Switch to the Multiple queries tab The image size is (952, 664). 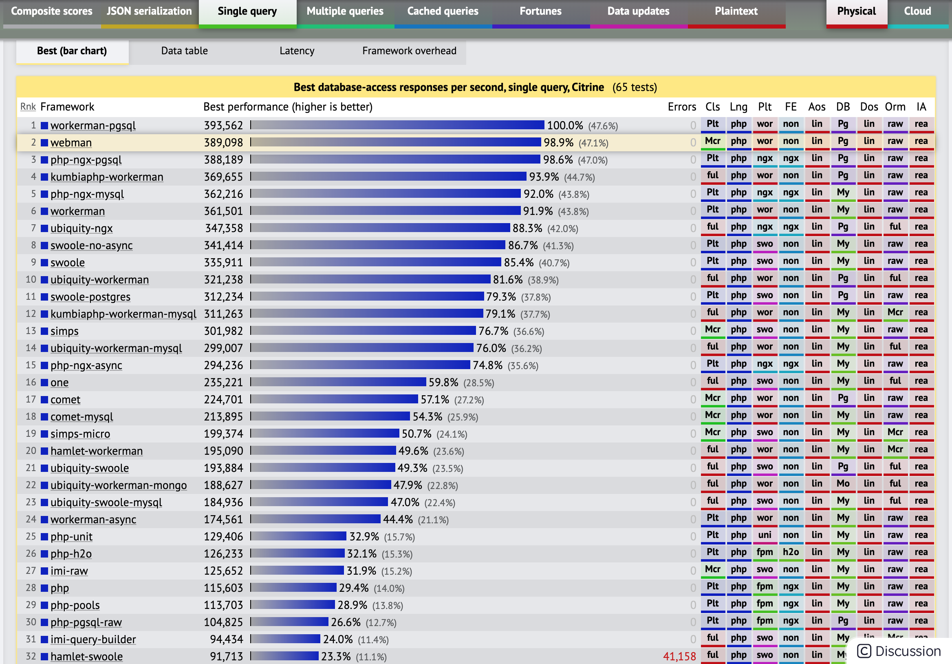click(x=344, y=11)
